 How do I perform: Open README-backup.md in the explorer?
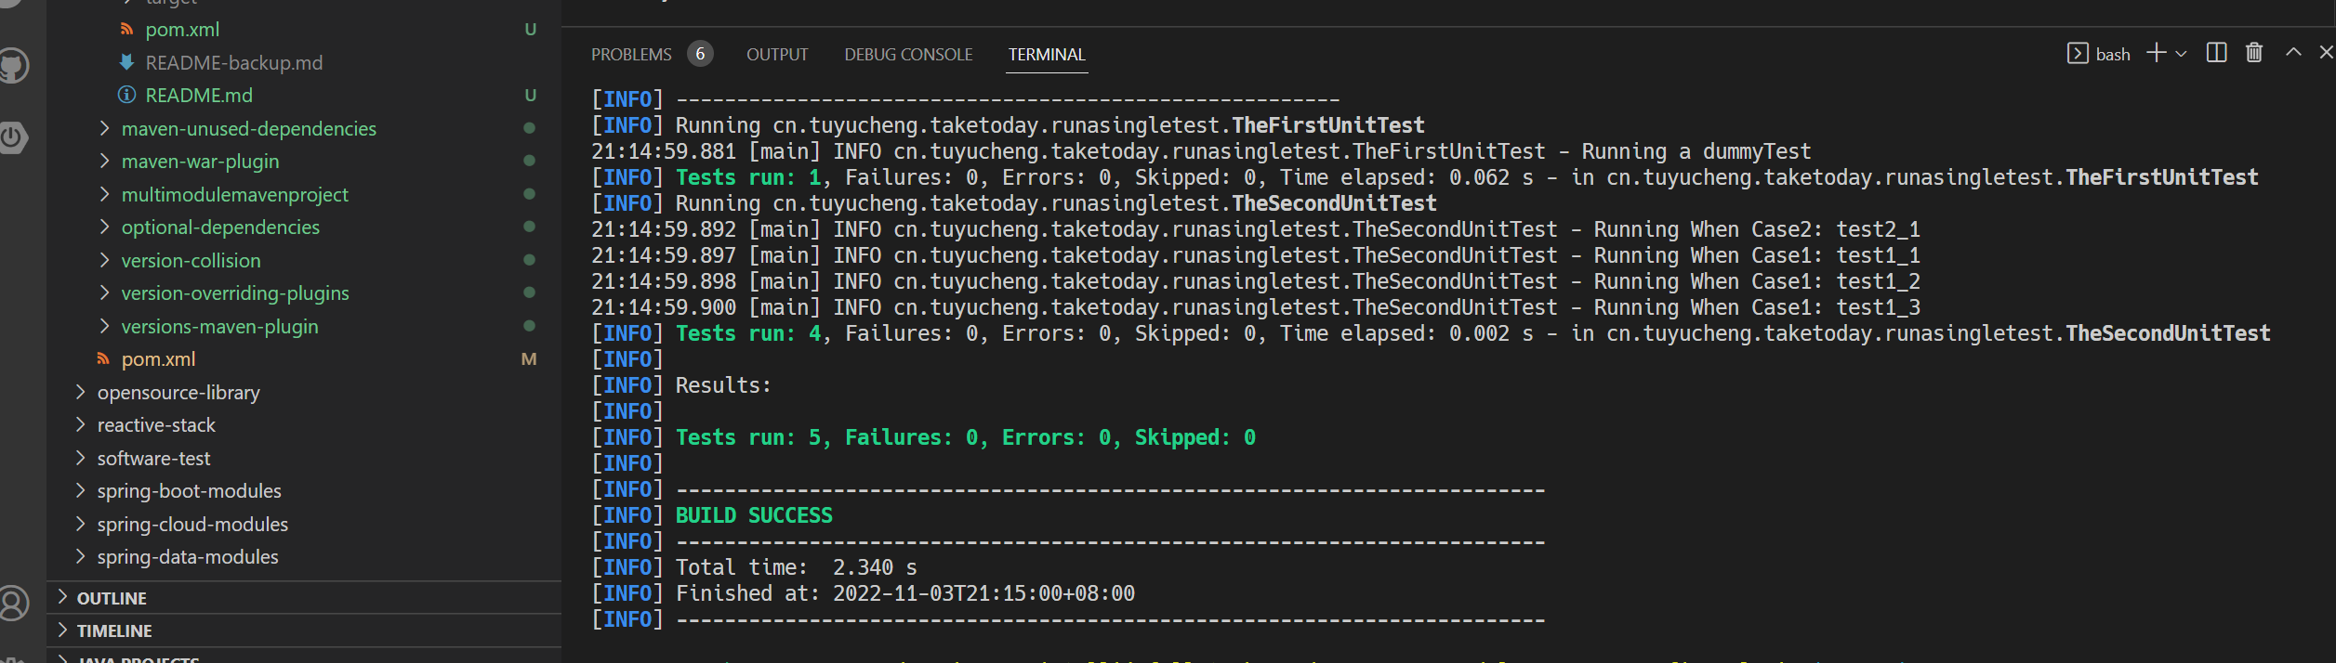(x=233, y=62)
